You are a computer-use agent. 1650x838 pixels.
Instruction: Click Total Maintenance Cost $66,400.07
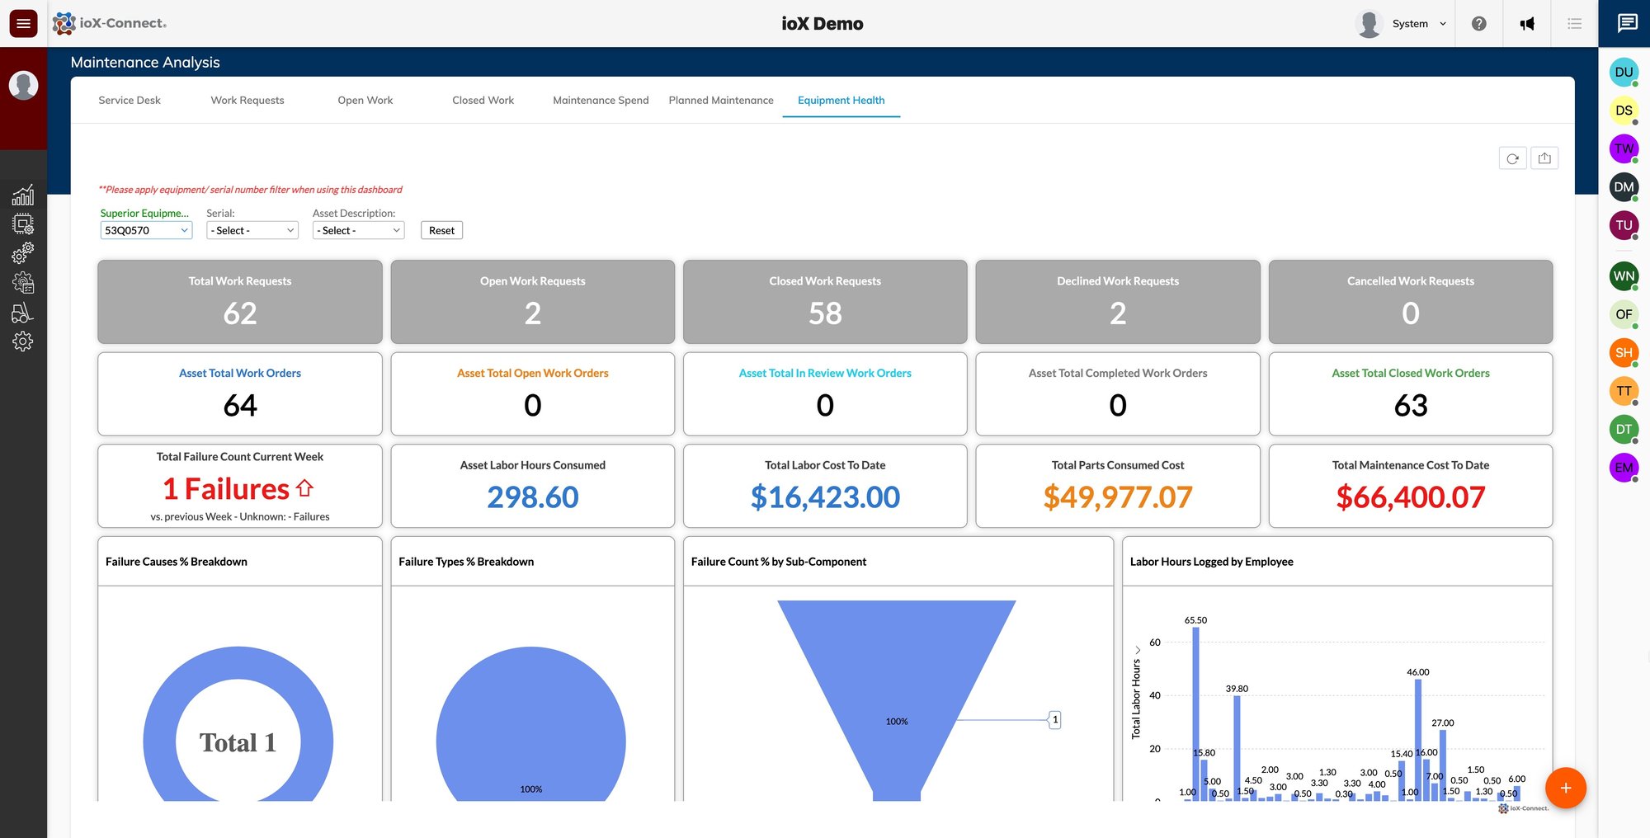tap(1411, 497)
